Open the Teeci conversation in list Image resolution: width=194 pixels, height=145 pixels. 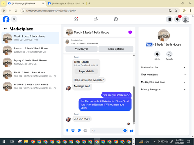coord(30,38)
